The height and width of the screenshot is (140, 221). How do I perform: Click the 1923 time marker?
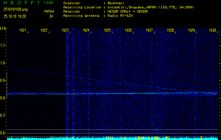(65, 30)
